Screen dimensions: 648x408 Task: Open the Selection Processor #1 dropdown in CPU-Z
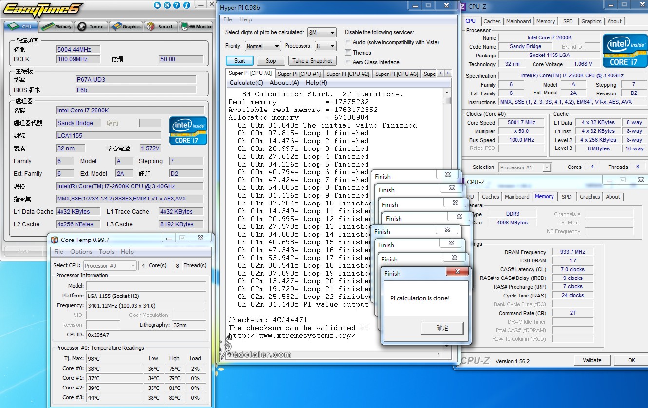[x=525, y=167]
